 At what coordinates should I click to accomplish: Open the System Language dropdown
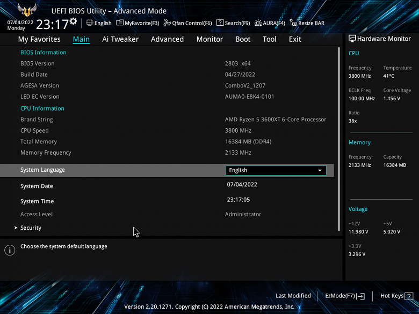[x=276, y=170]
